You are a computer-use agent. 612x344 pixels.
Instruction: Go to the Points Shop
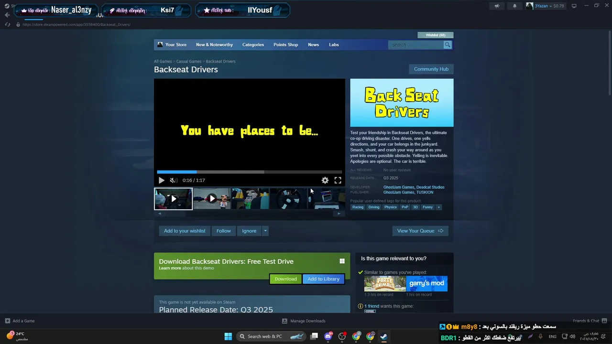[285, 45]
